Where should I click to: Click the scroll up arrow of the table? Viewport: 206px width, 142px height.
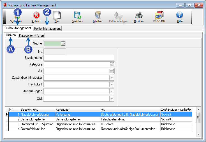click(198, 110)
